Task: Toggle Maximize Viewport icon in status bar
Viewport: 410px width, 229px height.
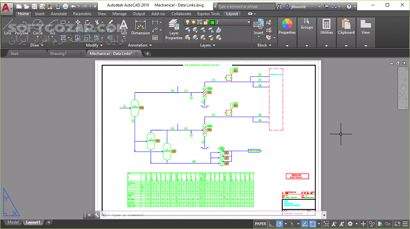Action: tap(326, 224)
